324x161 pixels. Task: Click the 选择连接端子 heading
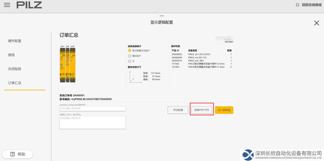[x=134, y=46]
